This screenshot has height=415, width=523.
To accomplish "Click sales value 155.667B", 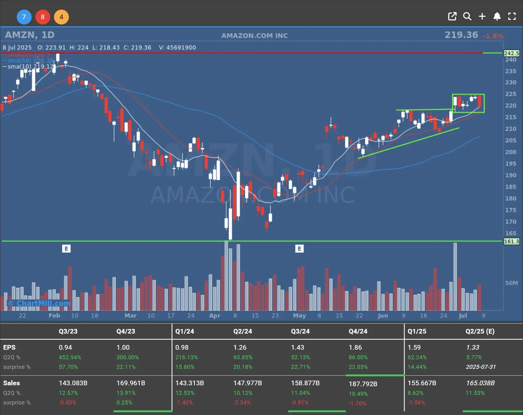I will pyautogui.click(x=422, y=383).
